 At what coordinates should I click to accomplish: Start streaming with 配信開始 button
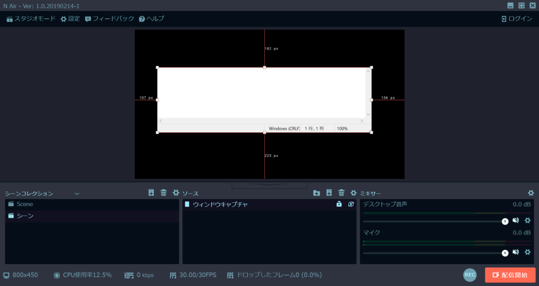coord(510,275)
